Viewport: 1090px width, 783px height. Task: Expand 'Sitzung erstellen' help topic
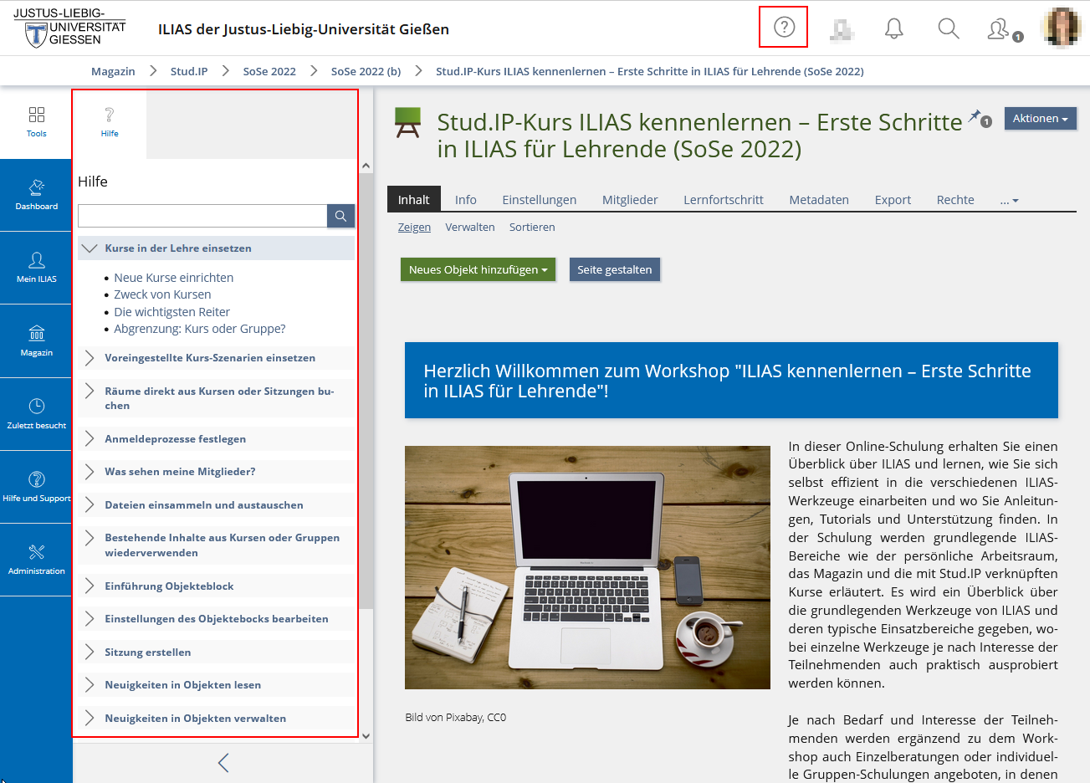tap(147, 652)
